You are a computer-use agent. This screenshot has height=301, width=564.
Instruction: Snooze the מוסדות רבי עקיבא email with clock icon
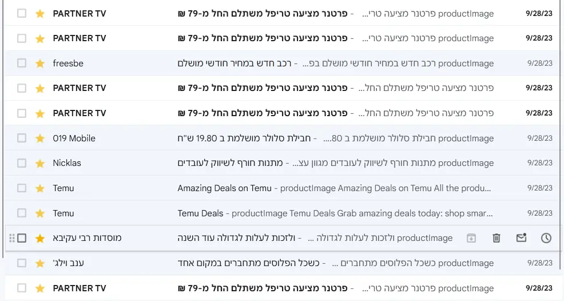(546, 238)
